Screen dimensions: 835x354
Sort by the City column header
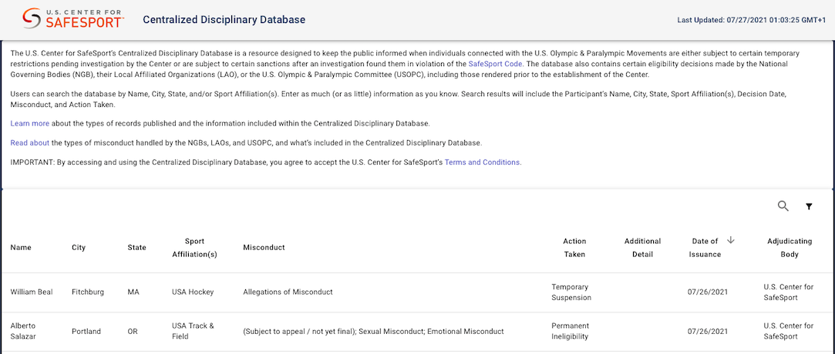[79, 248]
